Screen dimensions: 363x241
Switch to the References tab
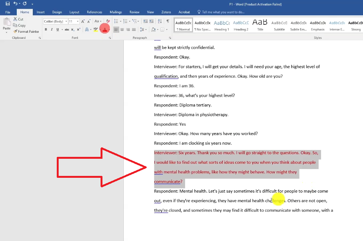(94, 12)
